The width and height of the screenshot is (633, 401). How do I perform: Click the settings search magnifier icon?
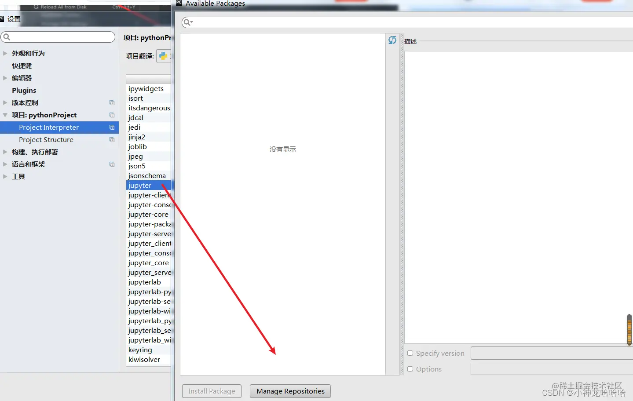click(x=7, y=37)
